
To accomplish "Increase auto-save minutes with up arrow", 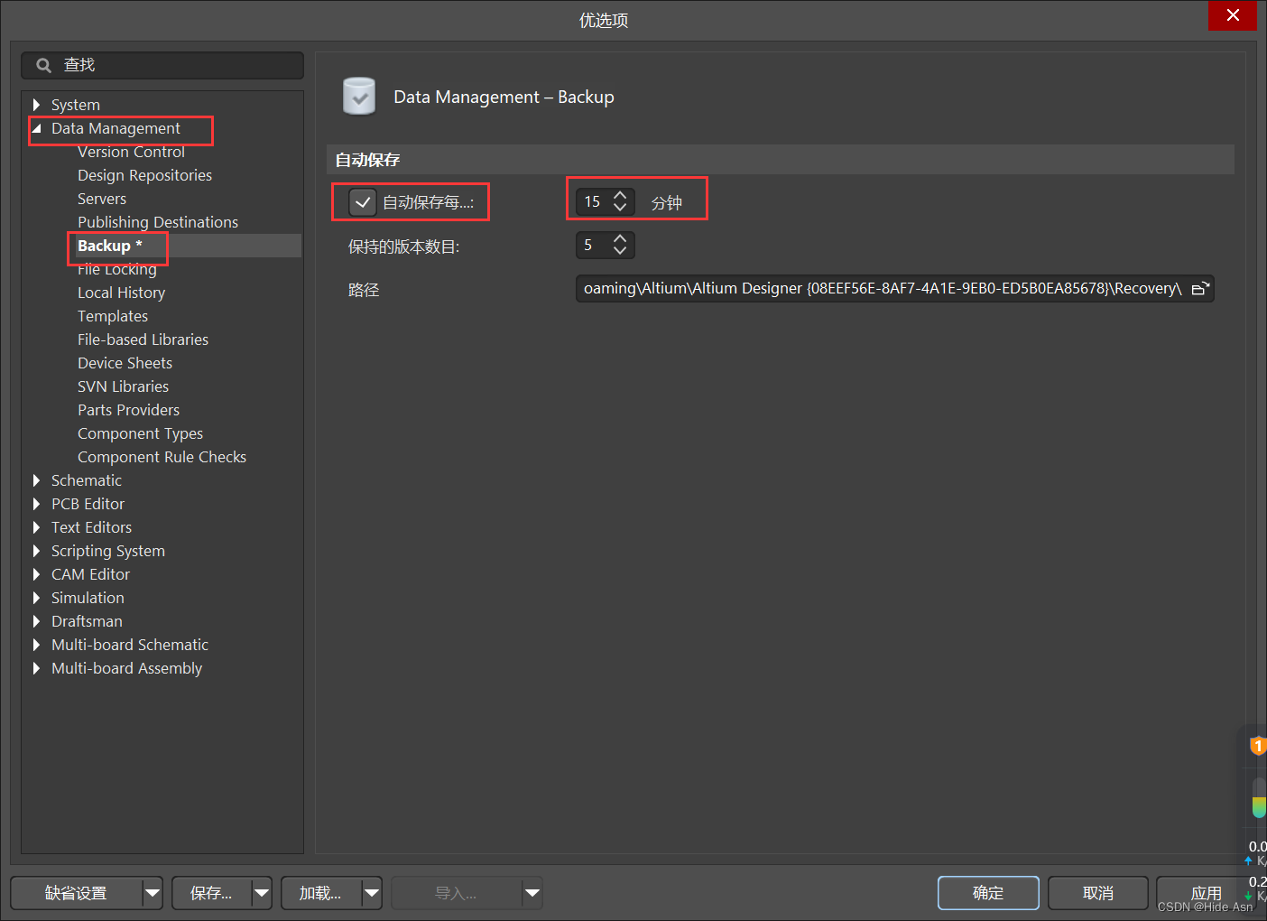I will [x=620, y=195].
